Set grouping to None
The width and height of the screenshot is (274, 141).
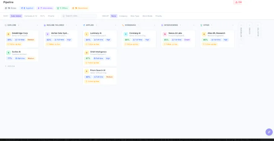[114, 16]
